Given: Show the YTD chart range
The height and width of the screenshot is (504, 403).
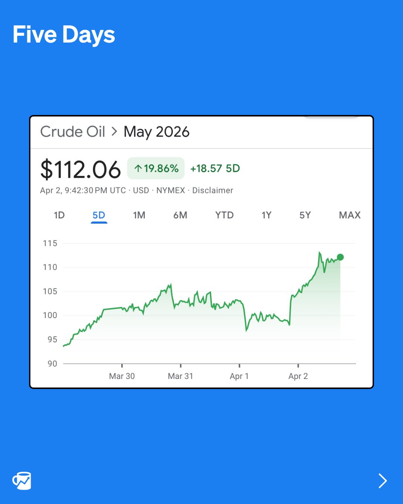Looking at the screenshot, I should [224, 215].
